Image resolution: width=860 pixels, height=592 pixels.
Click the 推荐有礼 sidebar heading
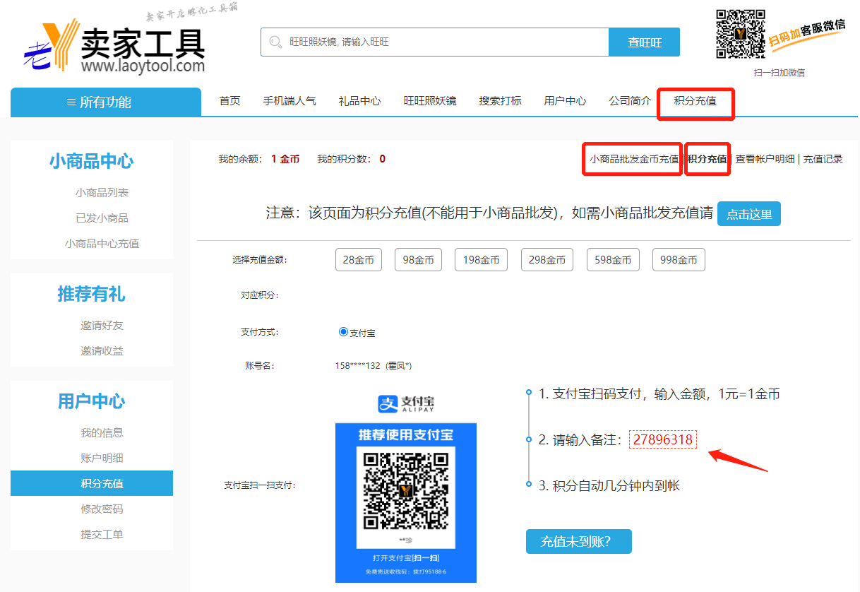[x=92, y=294]
